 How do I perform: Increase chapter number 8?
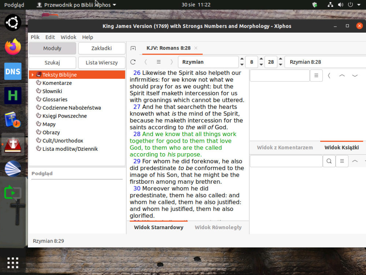point(261,59)
